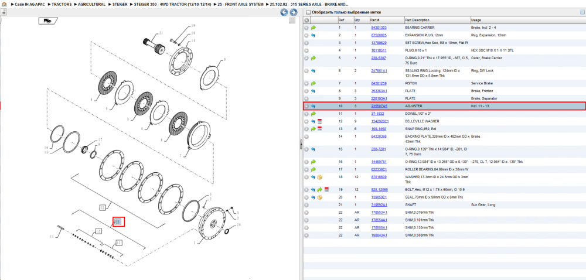The width and height of the screenshot is (586, 280).
Task: Open part number 235507A5 link
Action: click(x=379, y=106)
